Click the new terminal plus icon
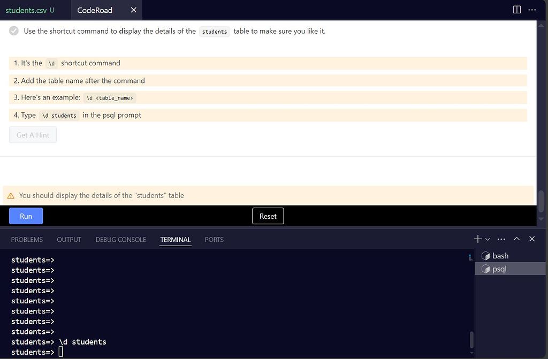Image resolution: width=548 pixels, height=359 pixels. coord(476,239)
